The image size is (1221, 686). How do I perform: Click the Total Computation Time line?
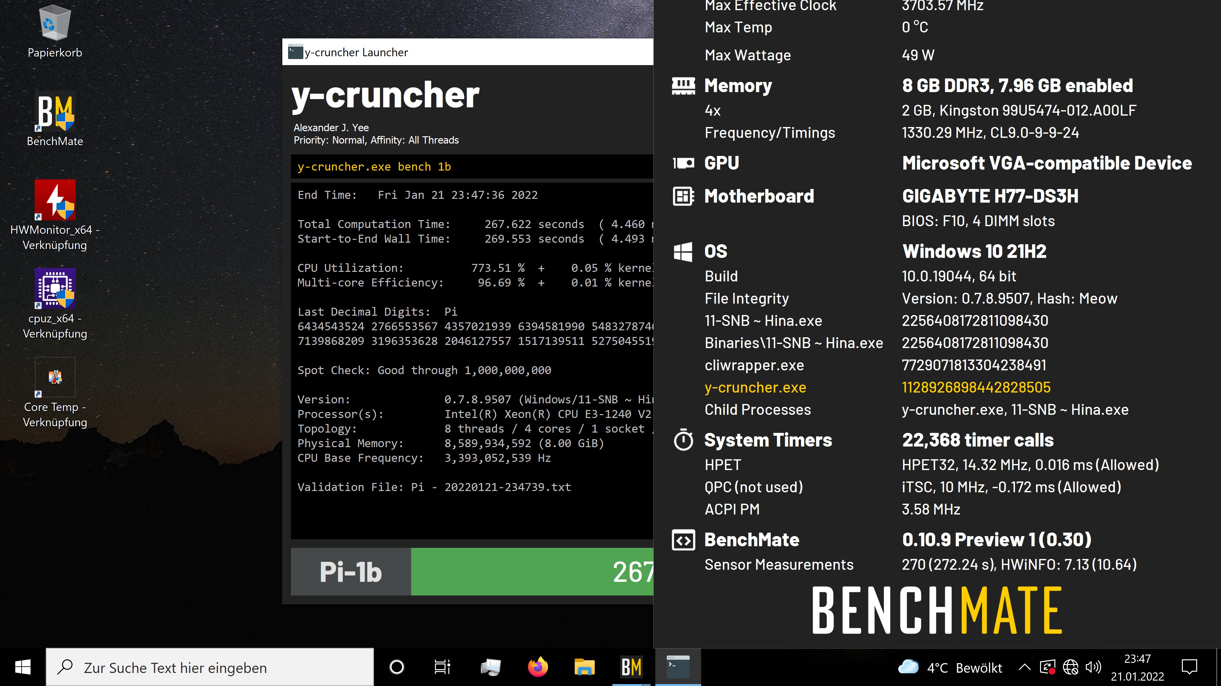475,224
